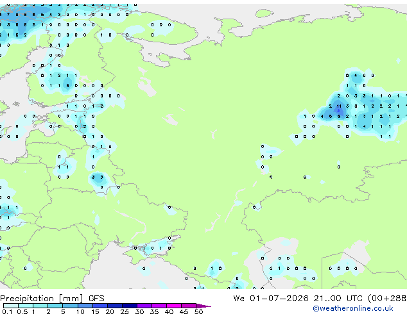
Task: Select the 30–35 mm purple legend box
Action: coord(144,306)
